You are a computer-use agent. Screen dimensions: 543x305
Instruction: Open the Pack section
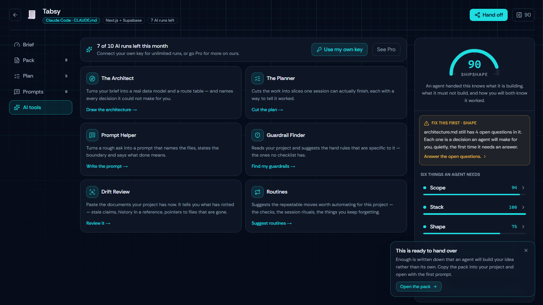click(41, 60)
